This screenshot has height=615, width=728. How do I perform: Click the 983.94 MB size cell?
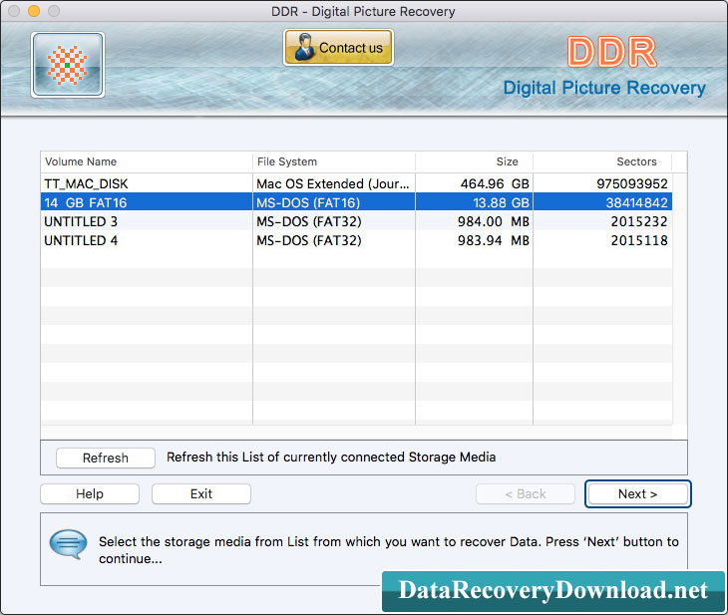[474, 240]
